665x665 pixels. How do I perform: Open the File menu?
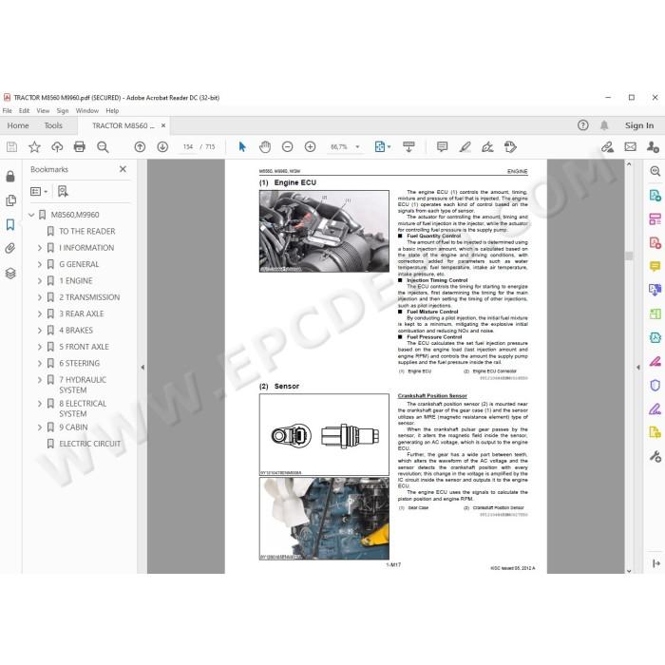click(8, 111)
